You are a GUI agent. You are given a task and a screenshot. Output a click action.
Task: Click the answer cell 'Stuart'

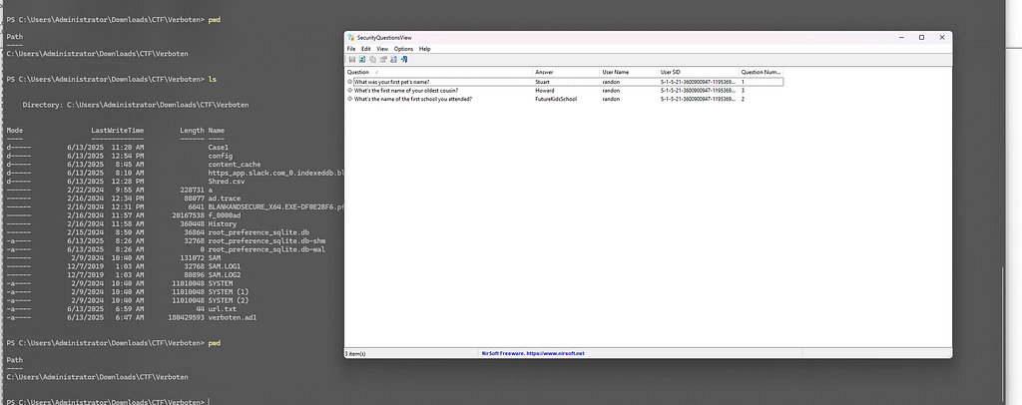(x=542, y=82)
